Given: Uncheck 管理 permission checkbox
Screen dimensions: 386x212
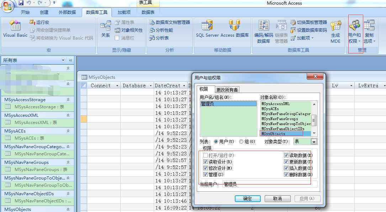Looking at the screenshot, I should [x=205, y=175].
